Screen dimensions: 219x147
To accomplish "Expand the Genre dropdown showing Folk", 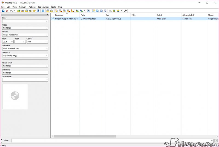I will (47, 42).
